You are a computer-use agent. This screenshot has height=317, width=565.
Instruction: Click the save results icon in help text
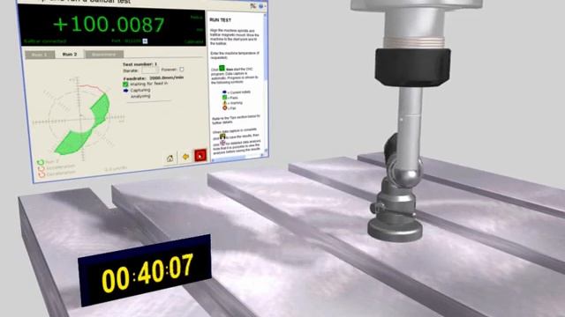pyautogui.click(x=222, y=136)
